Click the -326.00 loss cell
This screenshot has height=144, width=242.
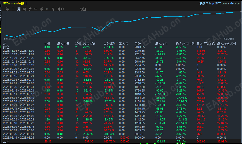click(x=88, y=101)
